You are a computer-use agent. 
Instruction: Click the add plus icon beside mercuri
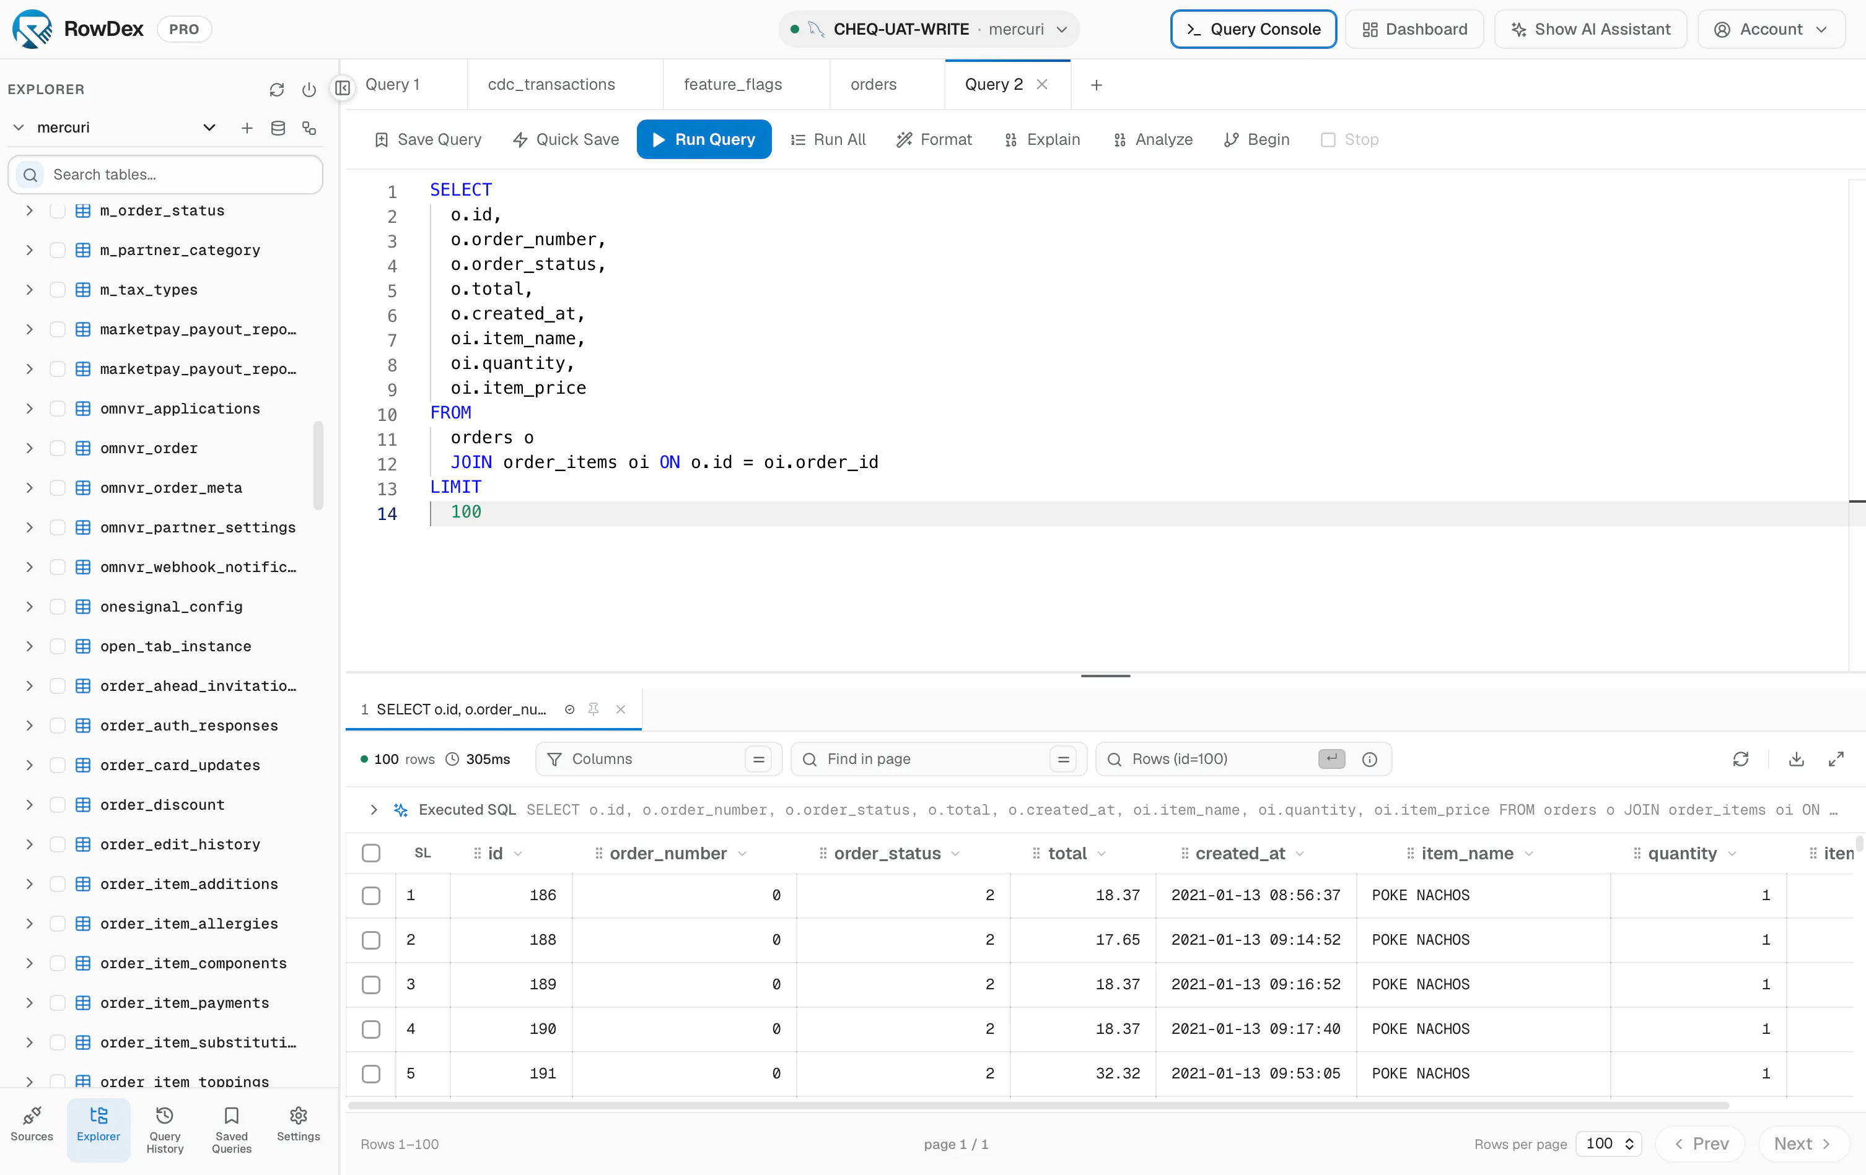pos(247,128)
